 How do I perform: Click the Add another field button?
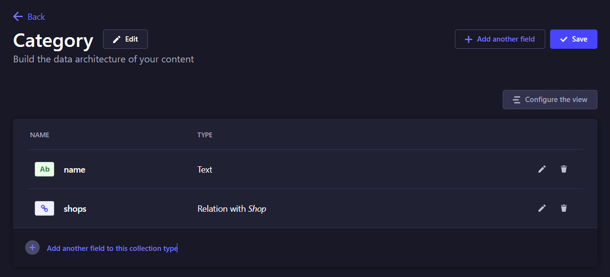coord(500,39)
